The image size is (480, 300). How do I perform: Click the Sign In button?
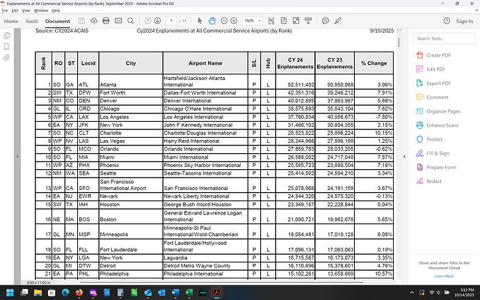pos(463,22)
